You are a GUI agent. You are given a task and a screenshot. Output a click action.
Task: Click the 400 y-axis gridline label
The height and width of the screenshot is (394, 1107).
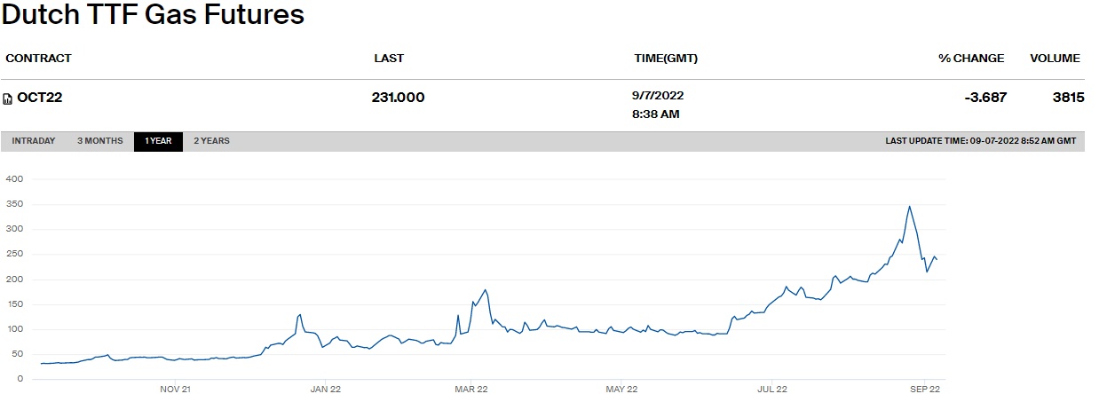(x=13, y=179)
